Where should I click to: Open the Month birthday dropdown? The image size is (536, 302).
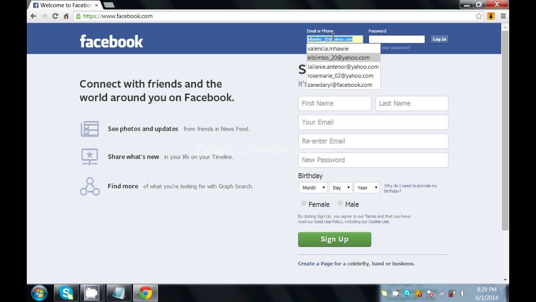[313, 187]
